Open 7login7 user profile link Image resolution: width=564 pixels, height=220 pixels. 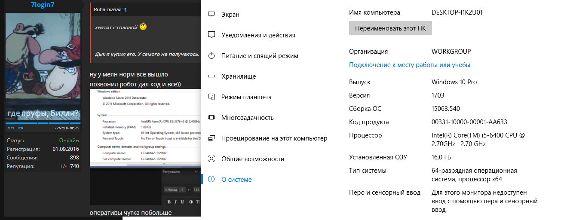pos(43,5)
